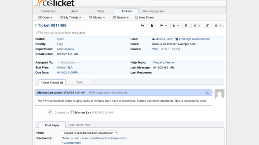Image resolution: width=259 pixels, height=145 pixels.
Task: Click the assign person icon button
Action: [x=174, y=26]
